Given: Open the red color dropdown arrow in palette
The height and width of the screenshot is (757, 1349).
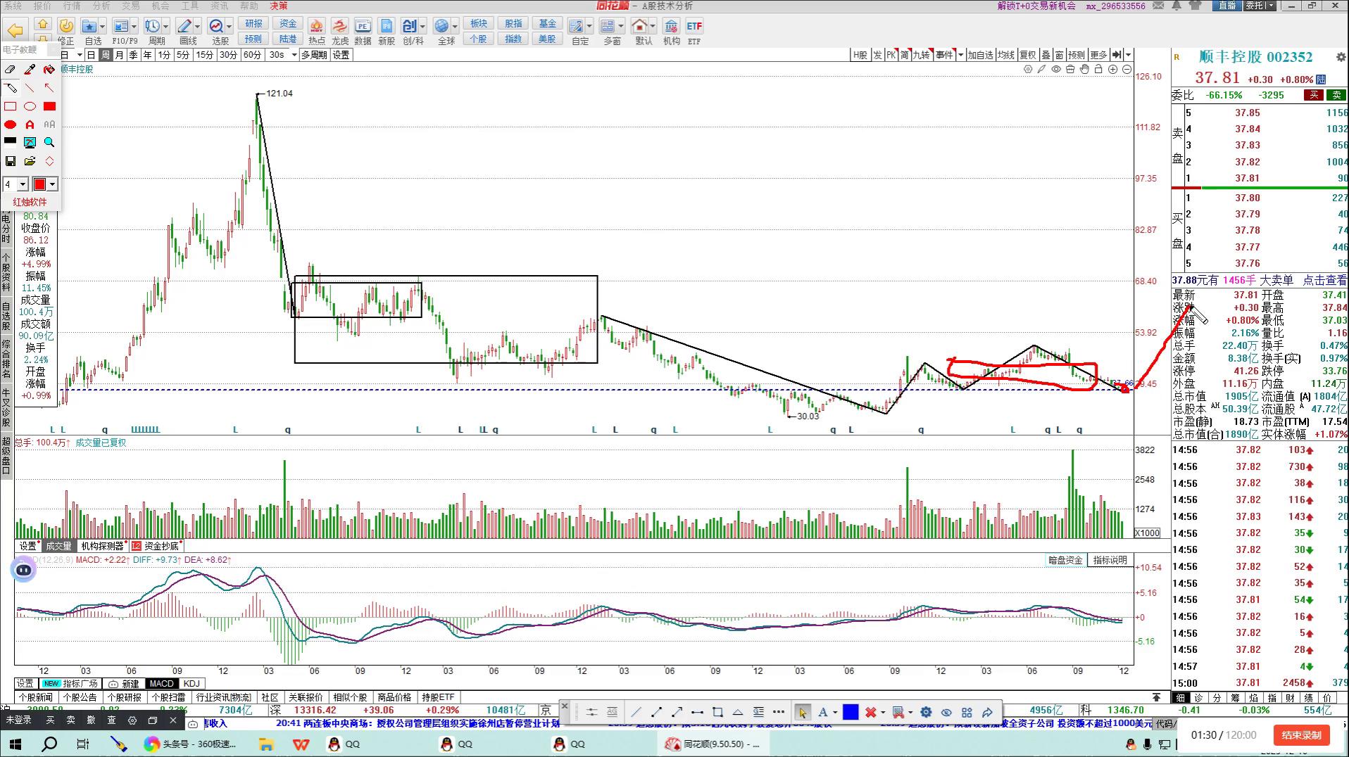Looking at the screenshot, I should [x=52, y=184].
